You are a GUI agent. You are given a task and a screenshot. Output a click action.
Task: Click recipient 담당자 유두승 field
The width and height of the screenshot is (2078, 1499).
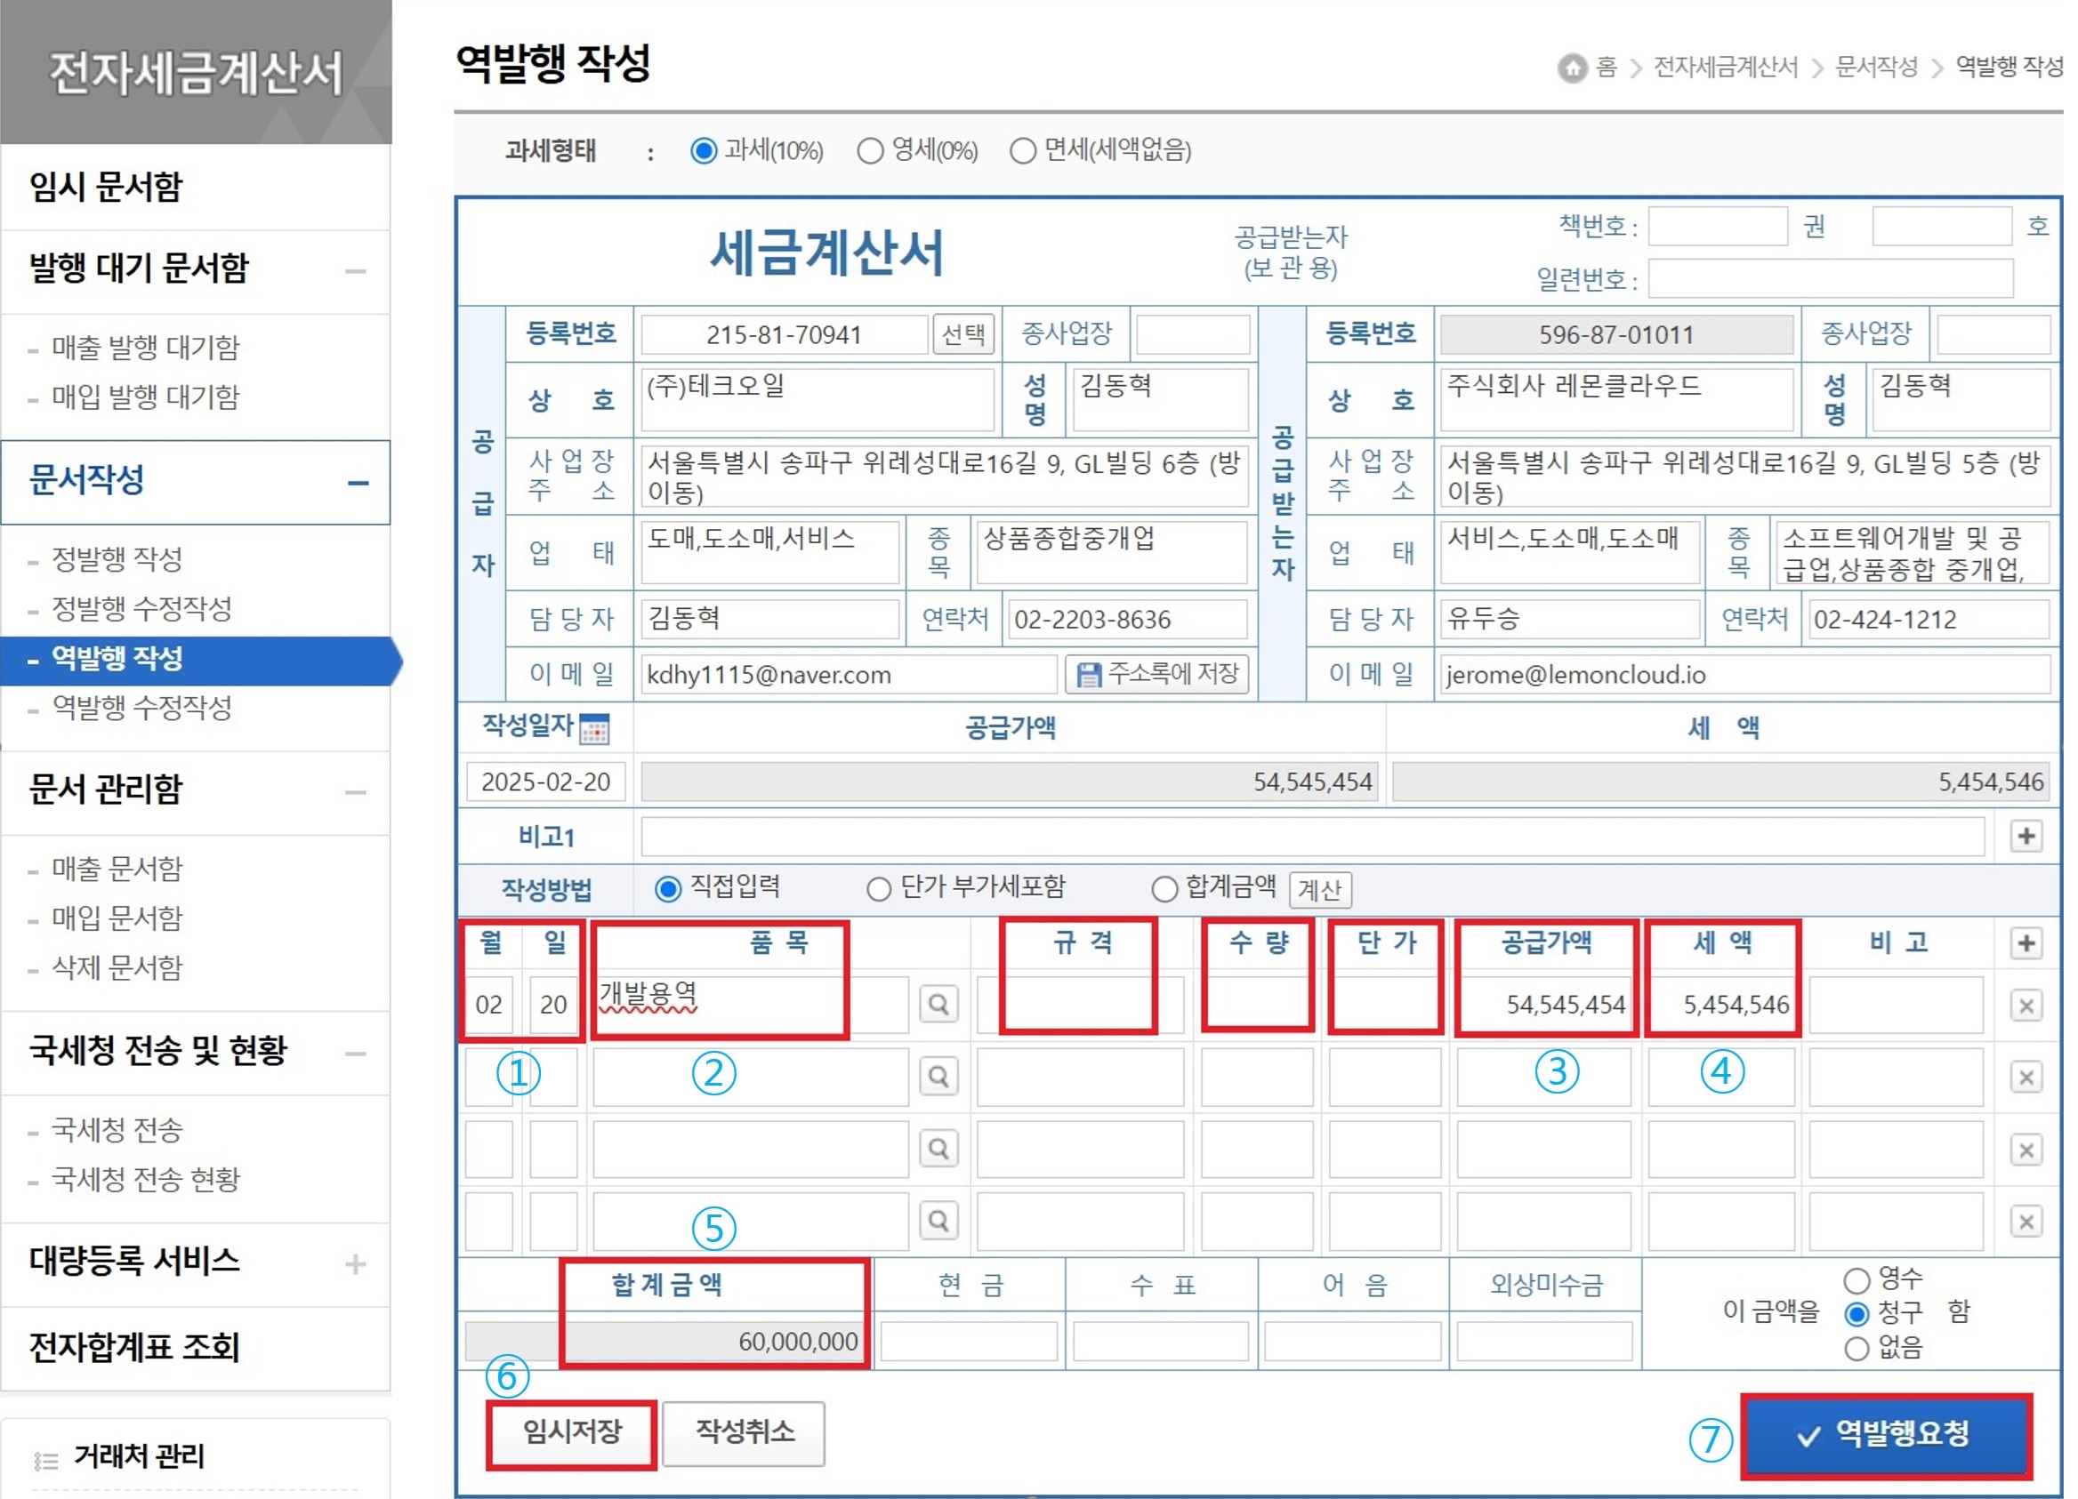coord(1570,620)
